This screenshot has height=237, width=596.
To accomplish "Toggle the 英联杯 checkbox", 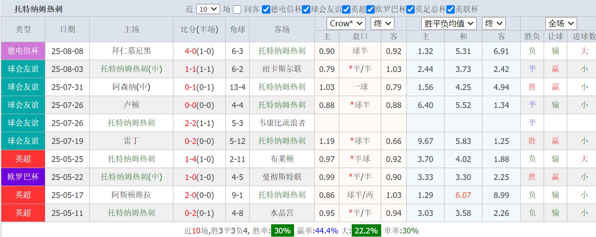I will point(451,9).
